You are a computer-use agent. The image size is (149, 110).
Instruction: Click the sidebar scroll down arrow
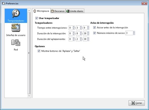coord(29,96)
